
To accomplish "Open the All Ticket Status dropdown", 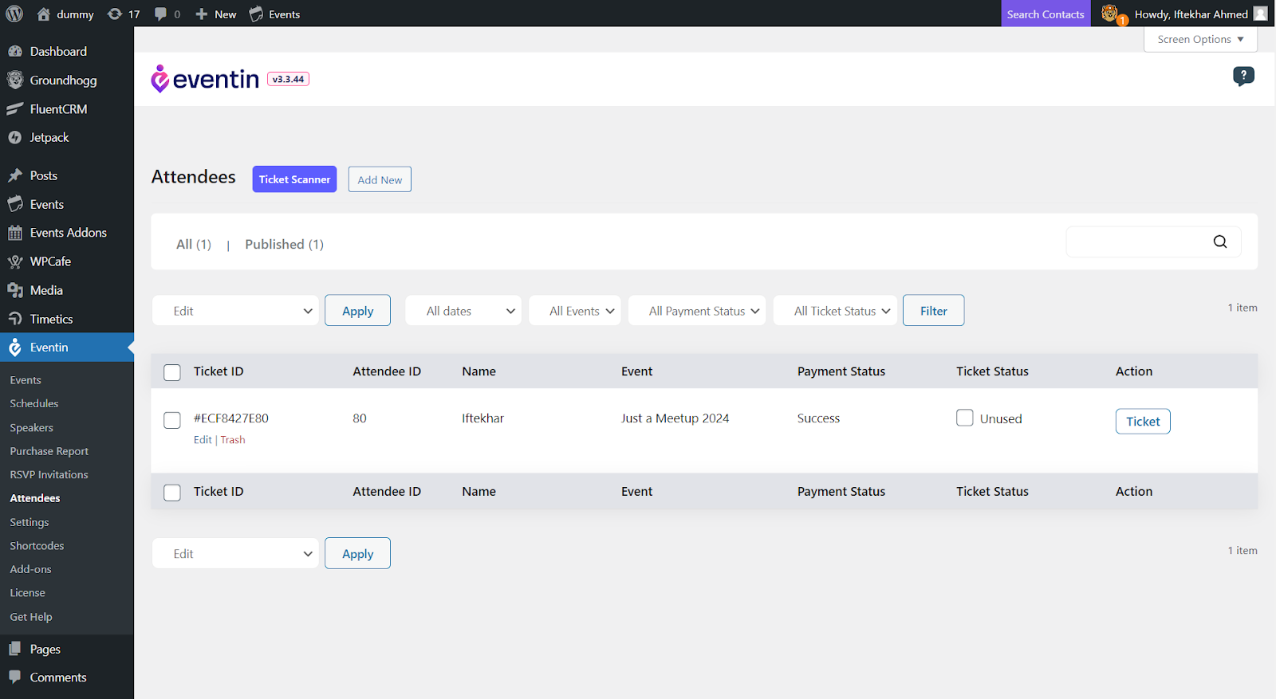I will pos(835,311).
